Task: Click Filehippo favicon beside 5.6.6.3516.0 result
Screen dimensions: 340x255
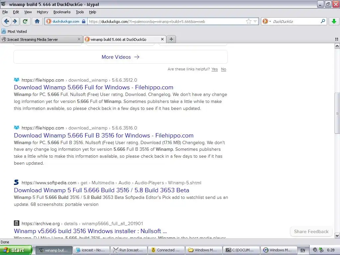Action: coord(17,127)
